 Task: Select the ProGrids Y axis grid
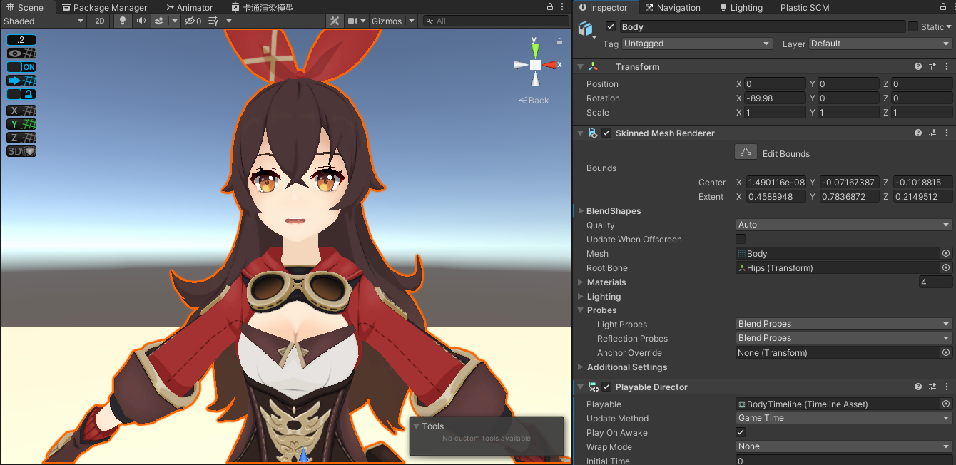click(21, 124)
